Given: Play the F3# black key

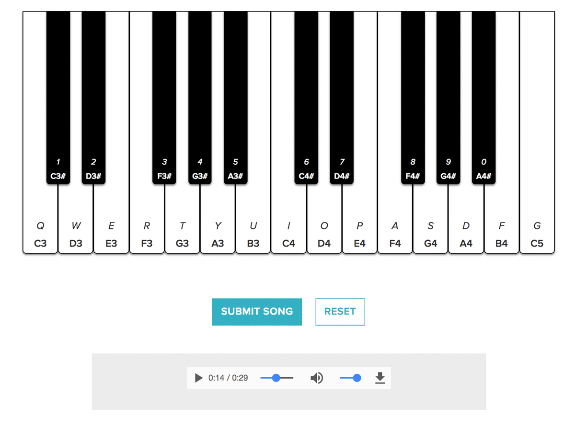Looking at the screenshot, I should tap(164, 96).
